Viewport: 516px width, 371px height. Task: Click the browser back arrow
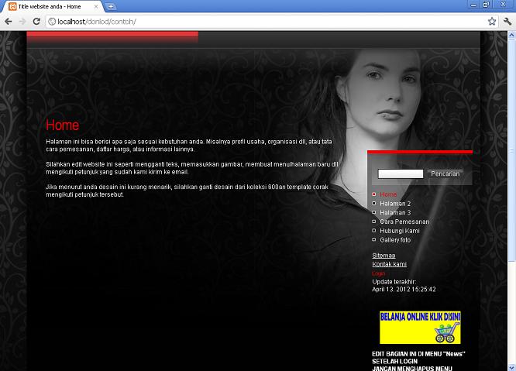pyautogui.click(x=9, y=22)
